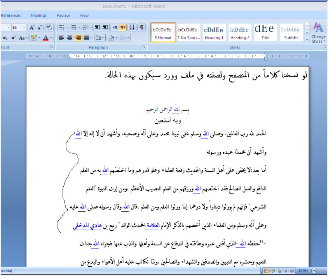
Task: Click the zoom out minus button
Action: 314,271
